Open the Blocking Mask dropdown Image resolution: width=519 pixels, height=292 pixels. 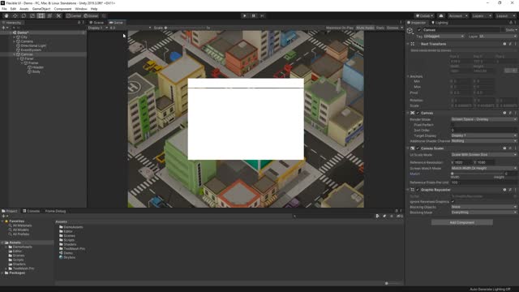pyautogui.click(x=484, y=213)
